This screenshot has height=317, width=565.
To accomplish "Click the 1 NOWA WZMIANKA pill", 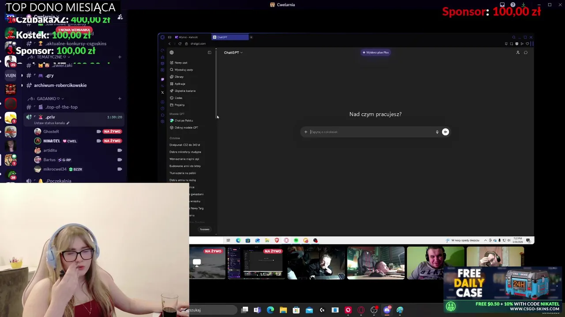I will point(74,30).
